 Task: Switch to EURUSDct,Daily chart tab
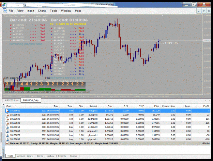point(31,100)
